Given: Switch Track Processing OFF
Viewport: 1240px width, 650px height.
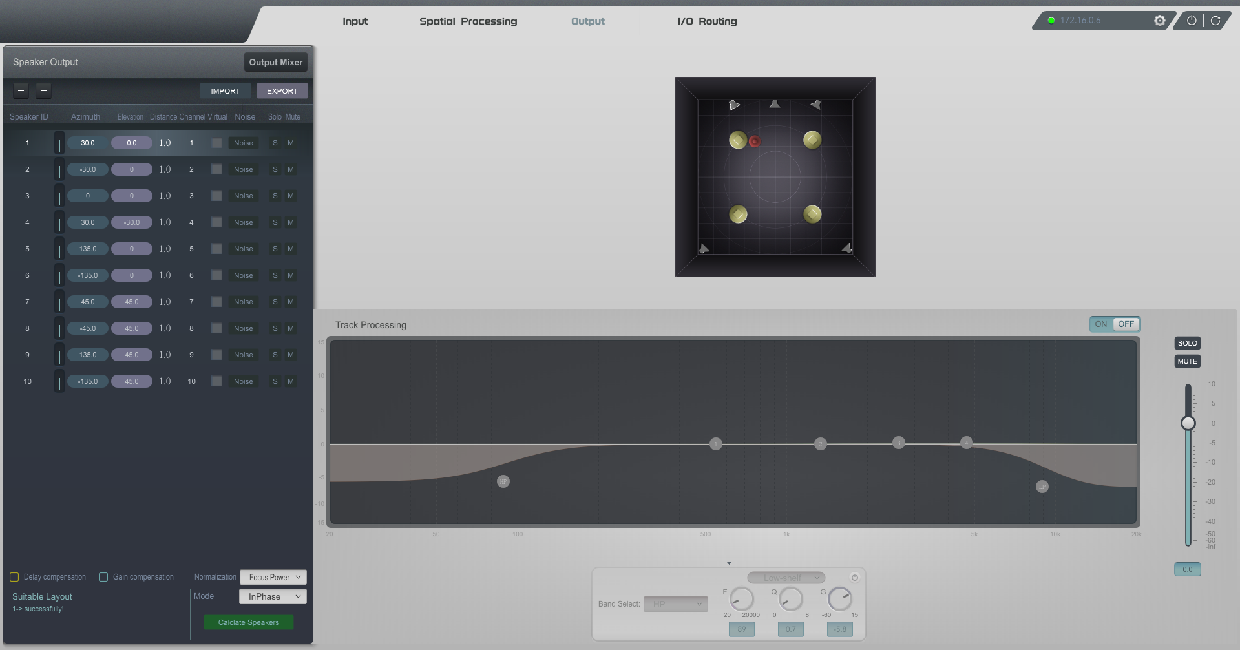Looking at the screenshot, I should pos(1126,324).
